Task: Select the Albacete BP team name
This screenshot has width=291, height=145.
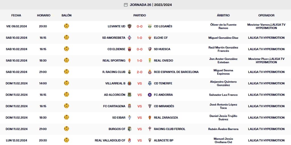Action: [x=163, y=140]
